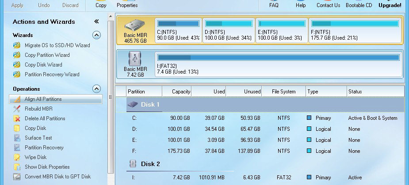Click the Primary color square in I: row
Image resolution: width=409 pixels, height=185 pixels.
[310, 177]
